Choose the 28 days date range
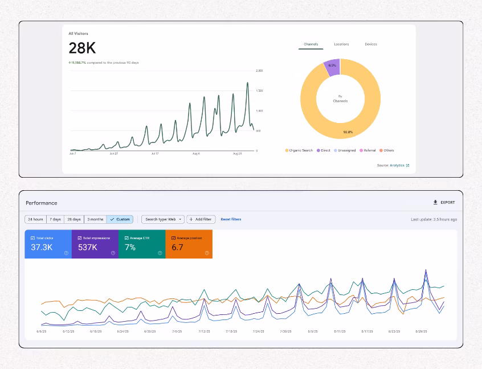The width and height of the screenshot is (482, 369). pyautogui.click(x=73, y=219)
